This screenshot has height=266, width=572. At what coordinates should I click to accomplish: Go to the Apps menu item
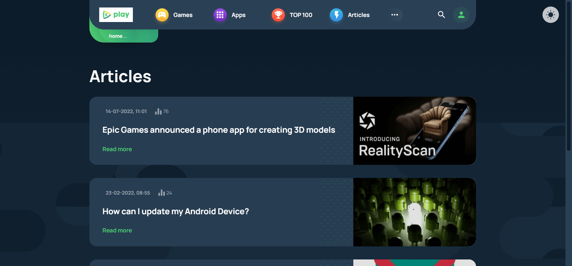[238, 15]
